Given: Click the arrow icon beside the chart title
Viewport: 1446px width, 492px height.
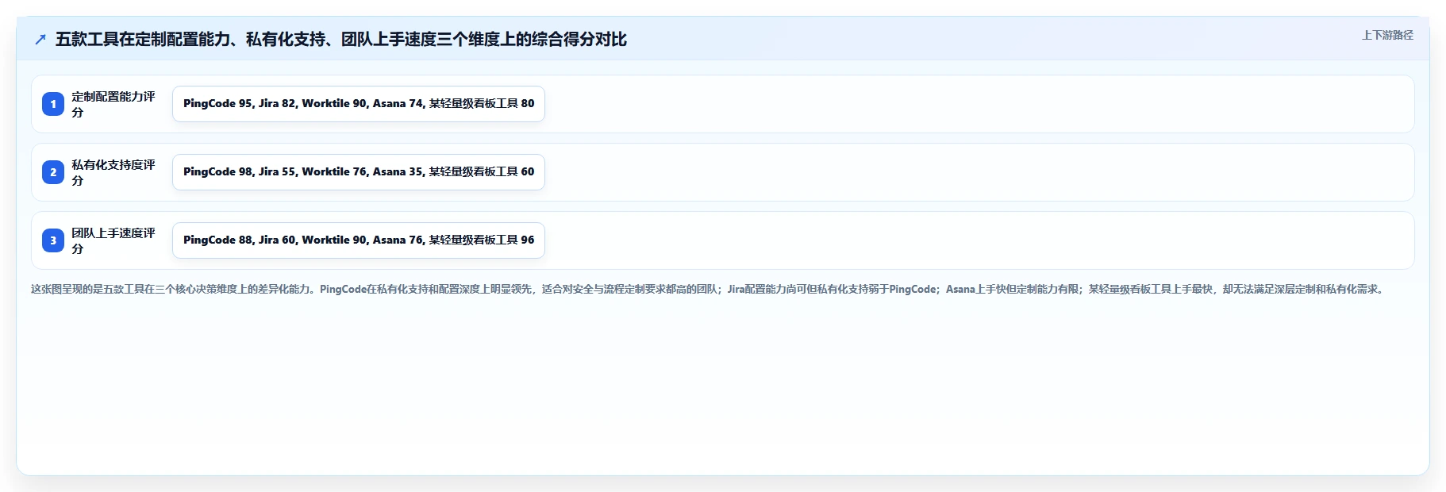Looking at the screenshot, I should 40,40.
